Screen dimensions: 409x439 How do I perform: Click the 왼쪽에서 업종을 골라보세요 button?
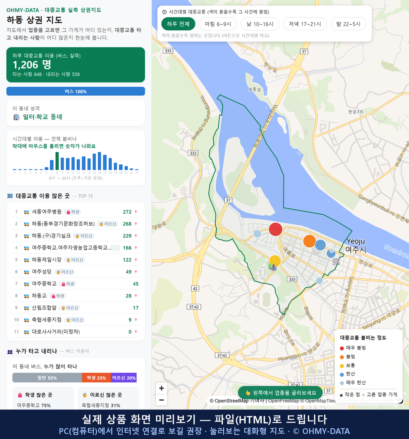(x=280, y=393)
